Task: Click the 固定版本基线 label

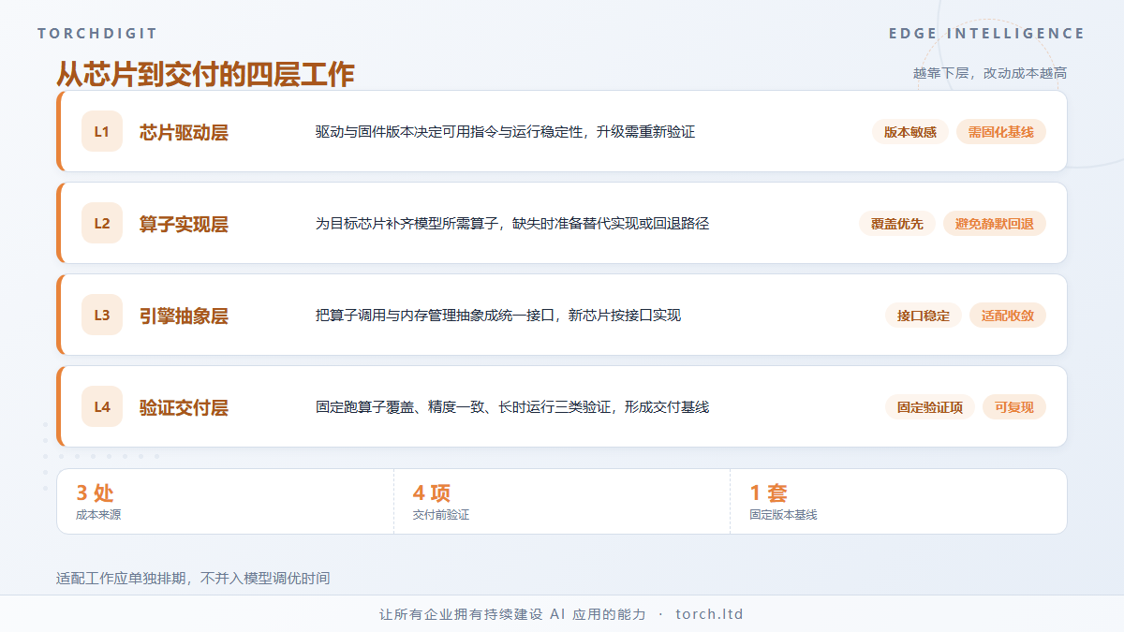Action: 783,515
